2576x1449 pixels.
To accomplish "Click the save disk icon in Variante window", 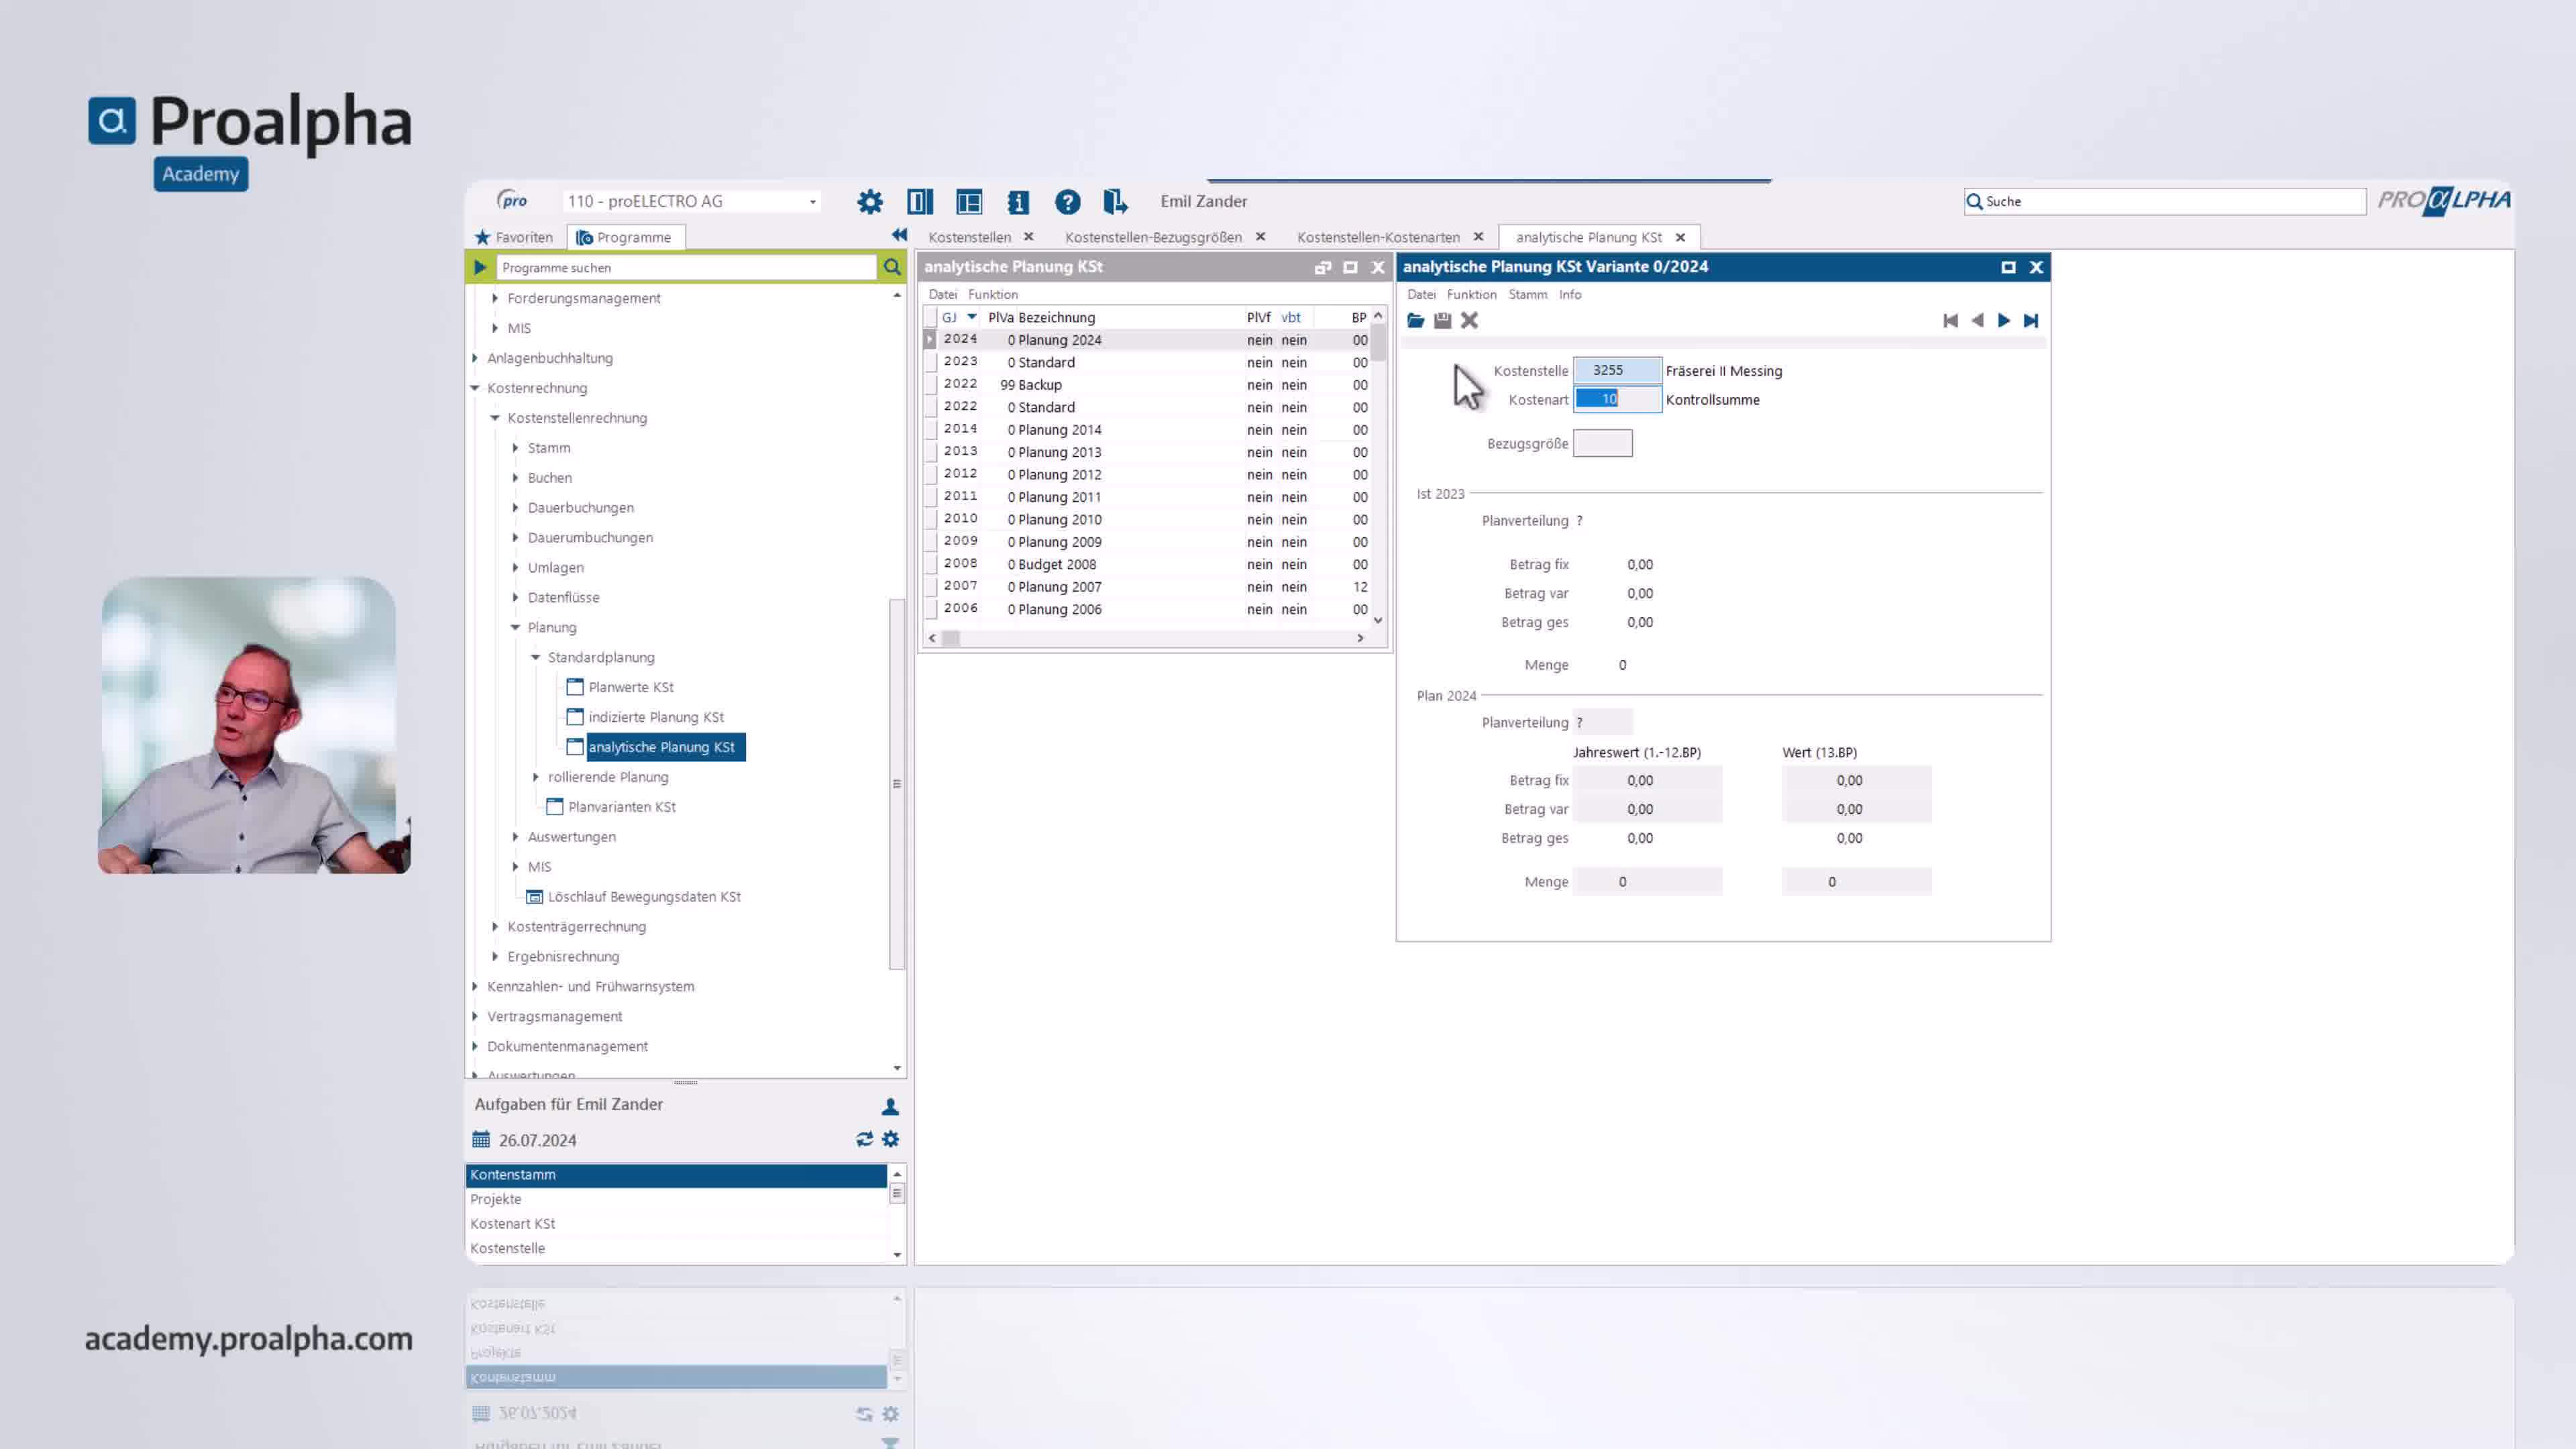I will (x=1442, y=320).
